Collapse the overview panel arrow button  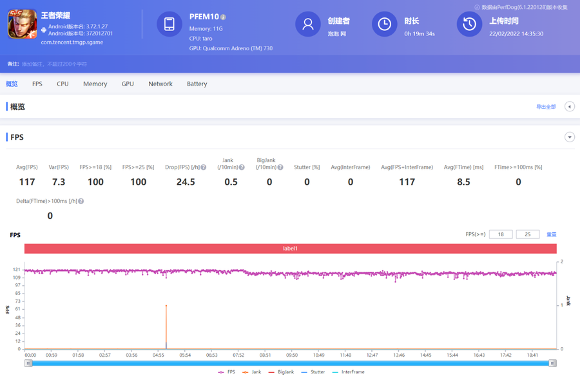pyautogui.click(x=569, y=107)
